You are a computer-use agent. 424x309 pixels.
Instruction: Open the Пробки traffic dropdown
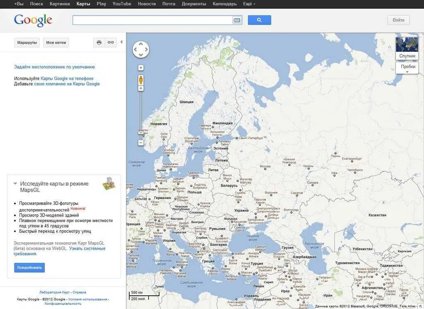[407, 68]
